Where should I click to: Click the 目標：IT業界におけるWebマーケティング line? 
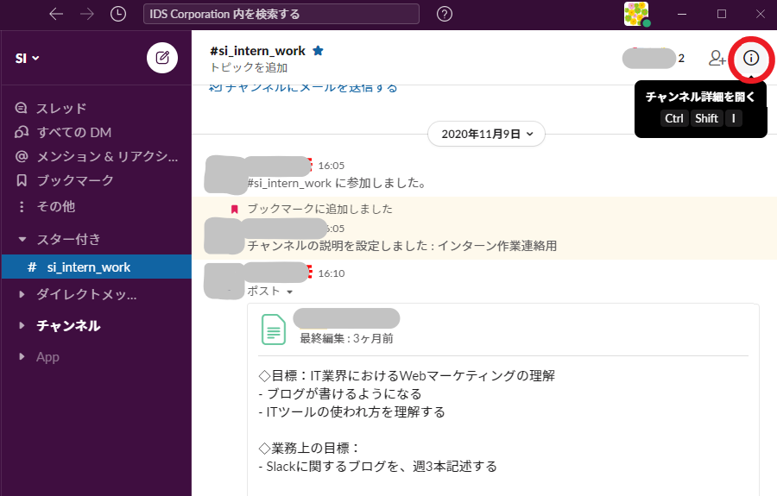(x=407, y=376)
